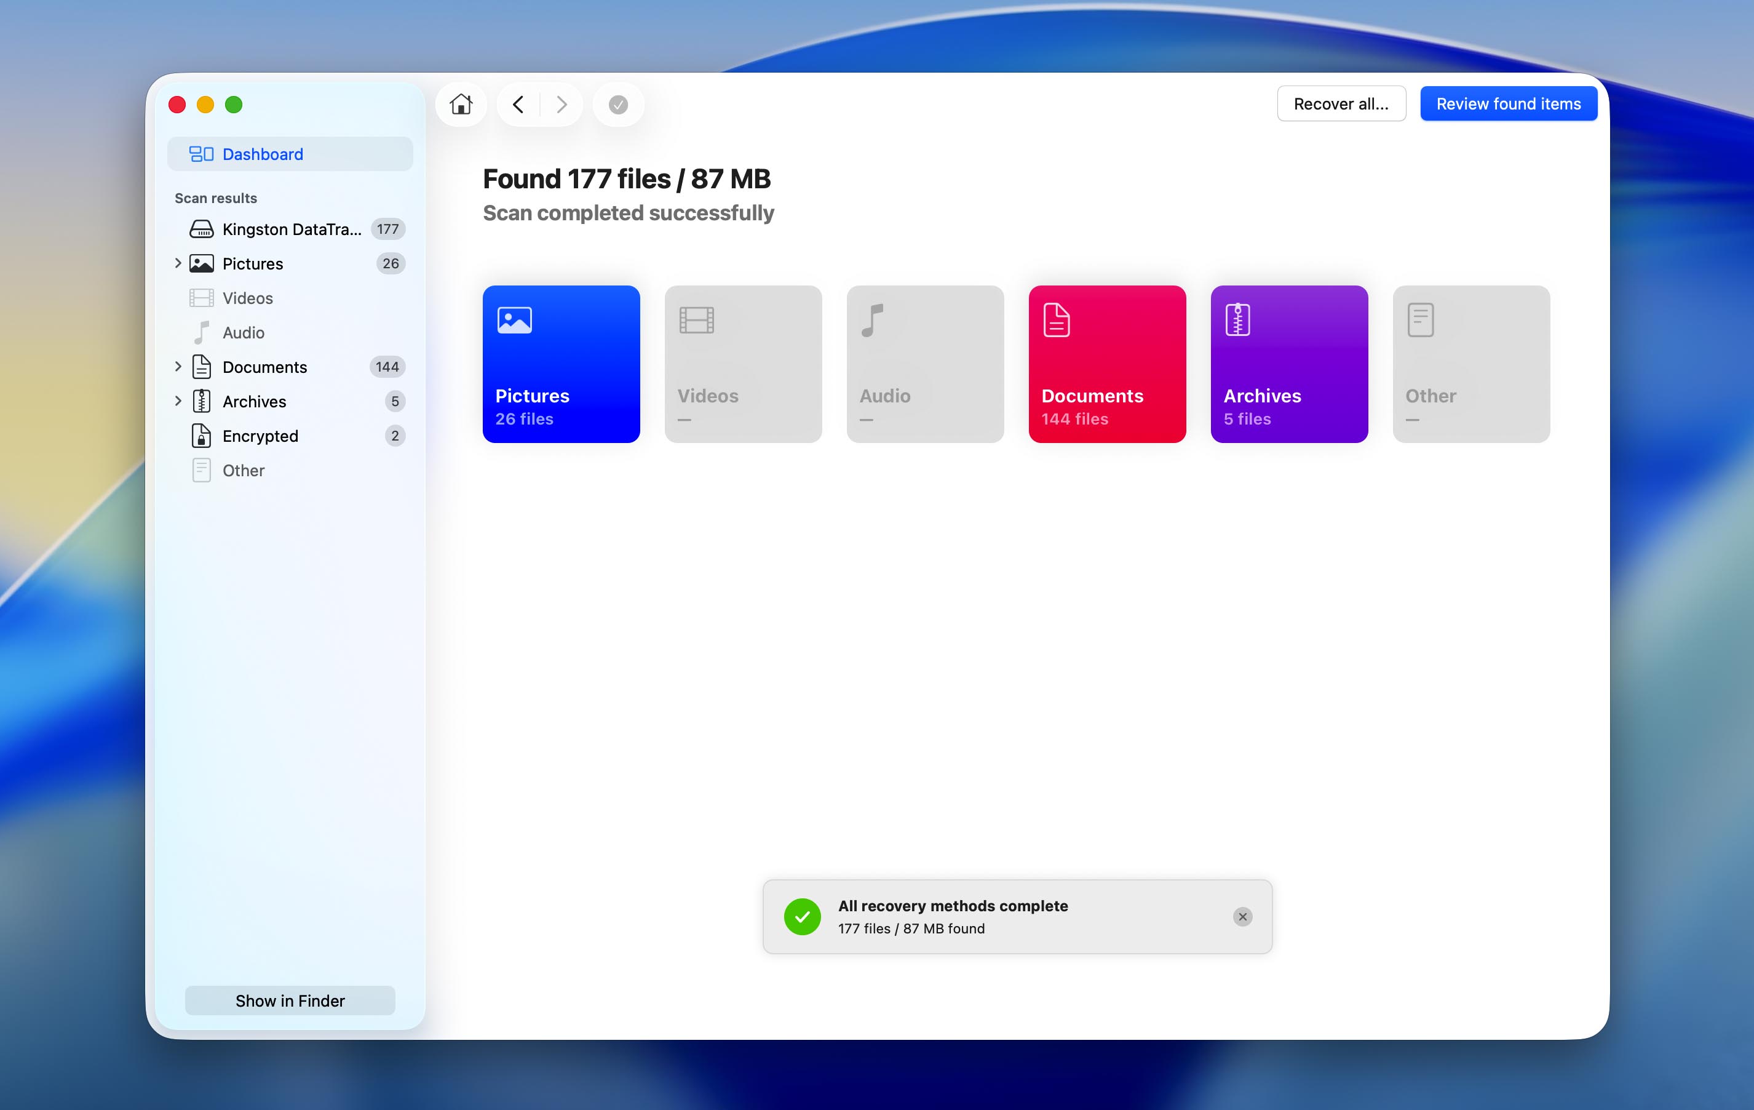The height and width of the screenshot is (1110, 1754).
Task: Open the gray Audio card
Action: pyautogui.click(x=925, y=364)
